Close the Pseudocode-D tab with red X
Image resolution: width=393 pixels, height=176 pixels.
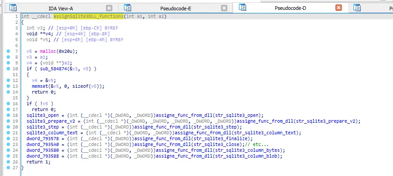pos(339,8)
